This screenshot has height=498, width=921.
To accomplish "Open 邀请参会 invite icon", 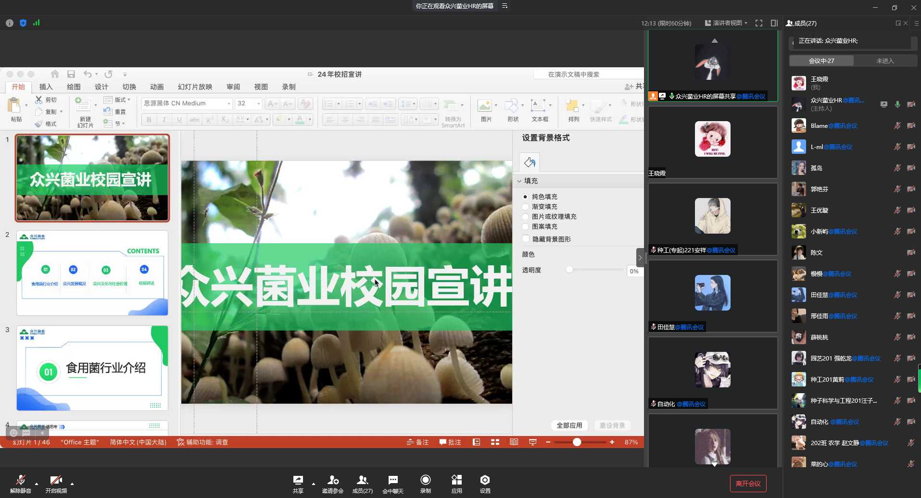I will click(333, 480).
